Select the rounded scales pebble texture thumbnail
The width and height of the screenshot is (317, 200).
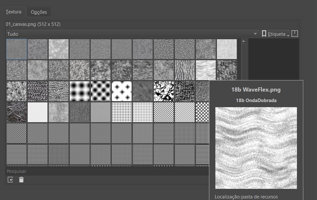(59, 91)
